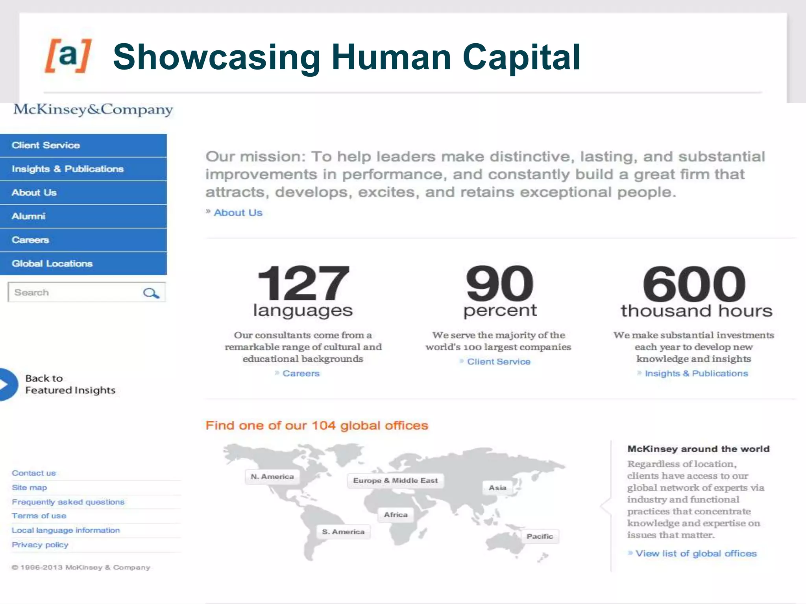Select Global Locations menu item
The width and height of the screenshot is (806, 604).
click(x=83, y=263)
